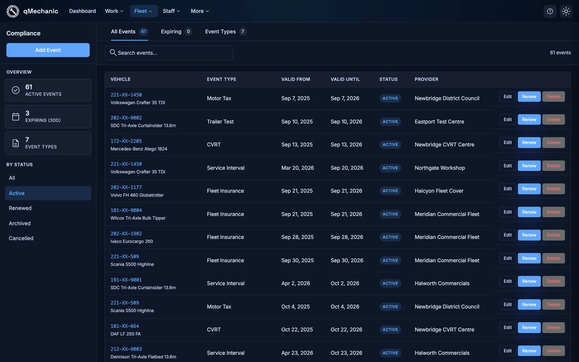Click the Eastport Test Centre provider
The width and height of the screenshot is (579, 362).
tap(439, 121)
